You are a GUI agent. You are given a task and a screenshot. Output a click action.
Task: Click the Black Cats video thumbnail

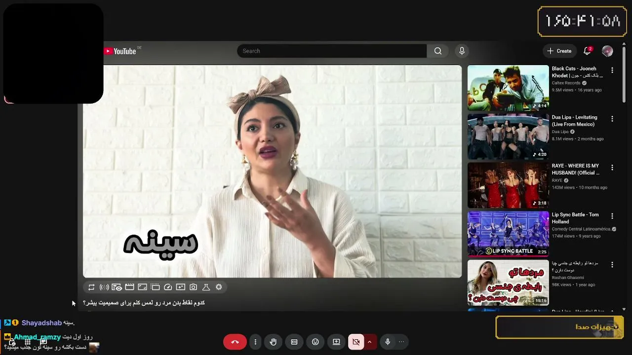(x=508, y=88)
